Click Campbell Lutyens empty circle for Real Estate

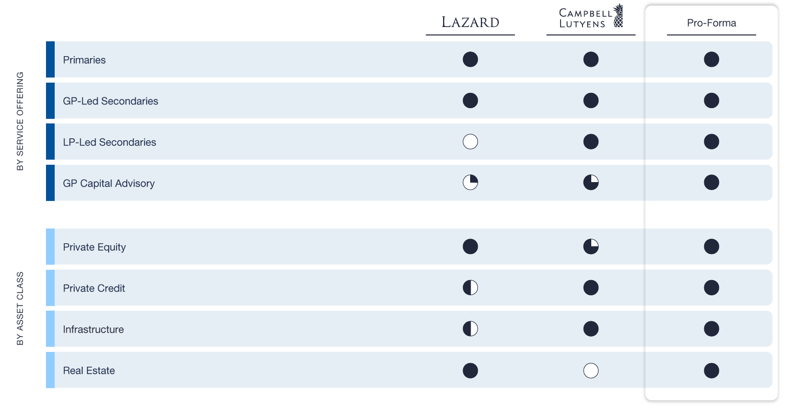coord(591,370)
